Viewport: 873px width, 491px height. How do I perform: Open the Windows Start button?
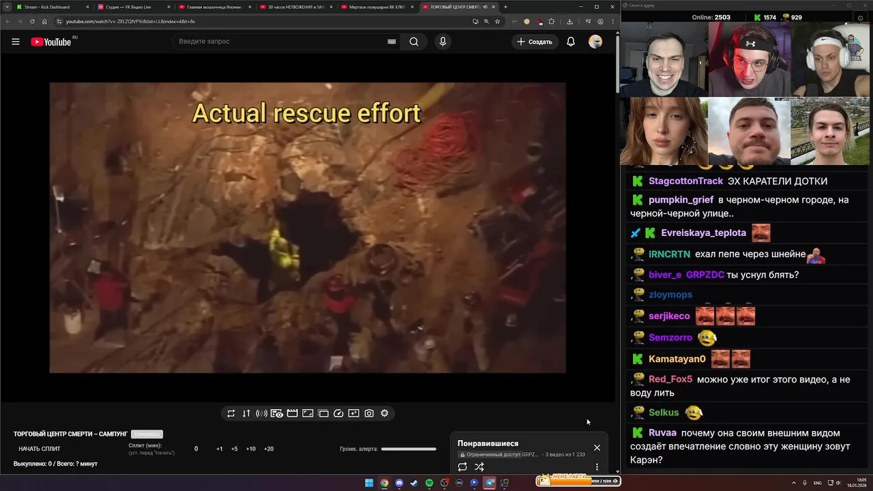pyautogui.click(x=369, y=483)
